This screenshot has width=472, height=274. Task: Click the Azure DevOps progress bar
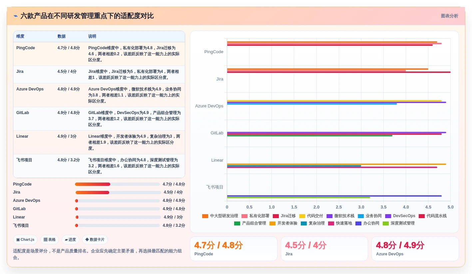coord(117,201)
